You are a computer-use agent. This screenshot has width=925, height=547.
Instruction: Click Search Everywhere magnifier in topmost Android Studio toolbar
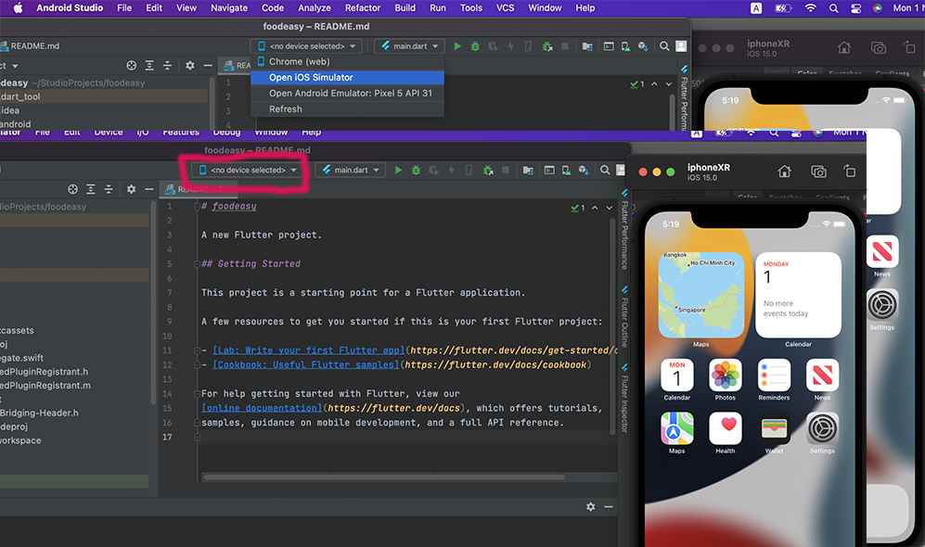click(664, 46)
